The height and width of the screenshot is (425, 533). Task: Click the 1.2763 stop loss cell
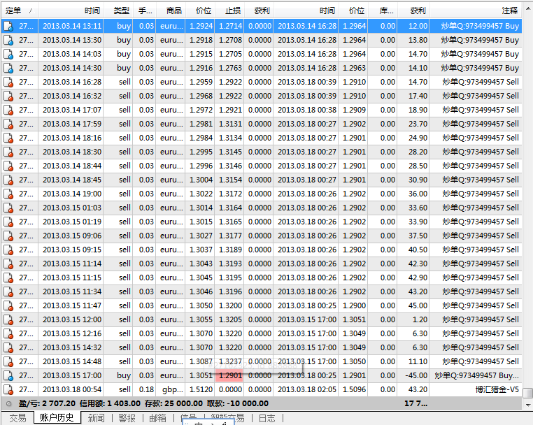pyautogui.click(x=230, y=68)
